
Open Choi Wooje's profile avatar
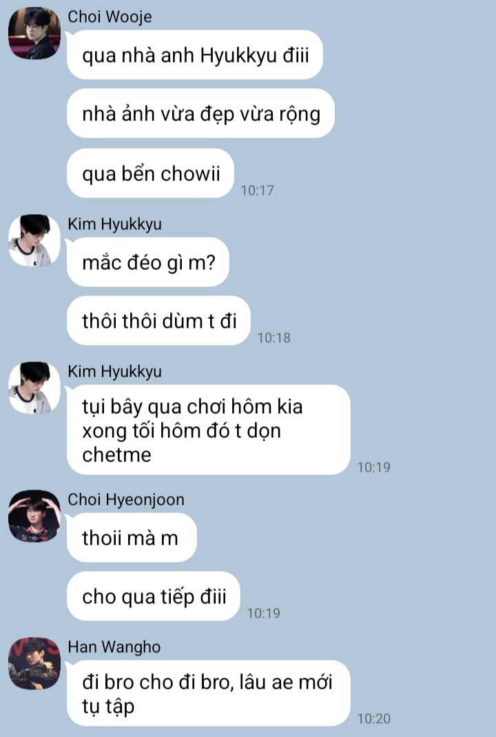[x=34, y=33]
